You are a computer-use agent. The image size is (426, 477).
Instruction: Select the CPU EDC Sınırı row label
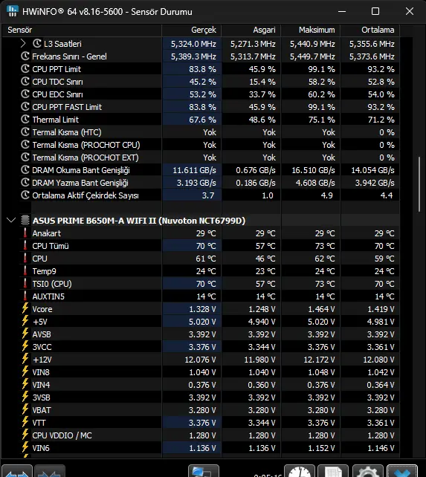pyautogui.click(x=57, y=94)
